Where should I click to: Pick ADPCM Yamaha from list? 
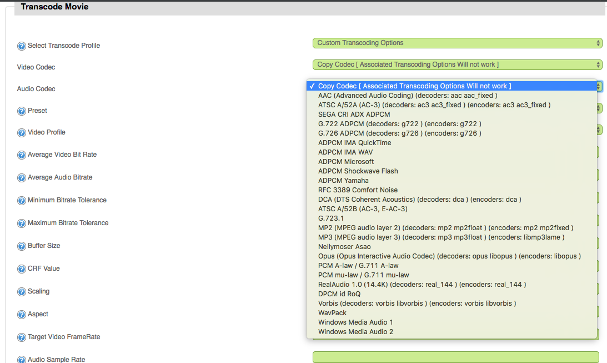(x=452, y=181)
